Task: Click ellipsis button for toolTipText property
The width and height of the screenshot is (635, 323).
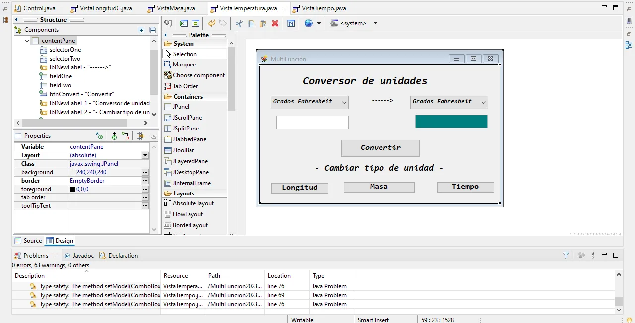Action: pos(145,206)
